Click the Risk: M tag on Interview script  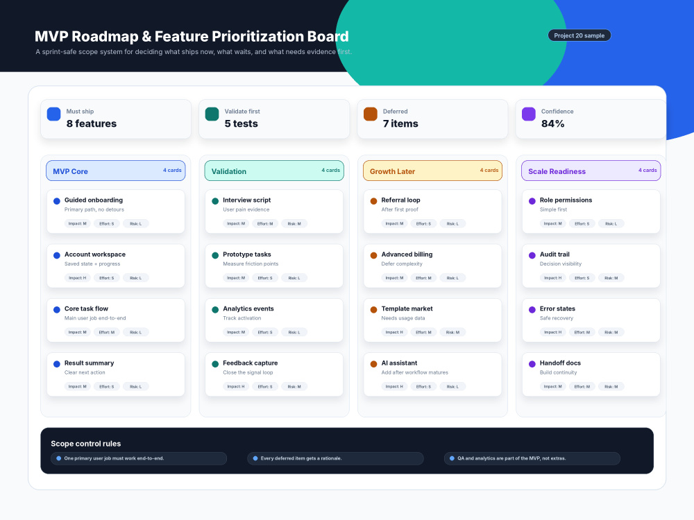pos(294,224)
